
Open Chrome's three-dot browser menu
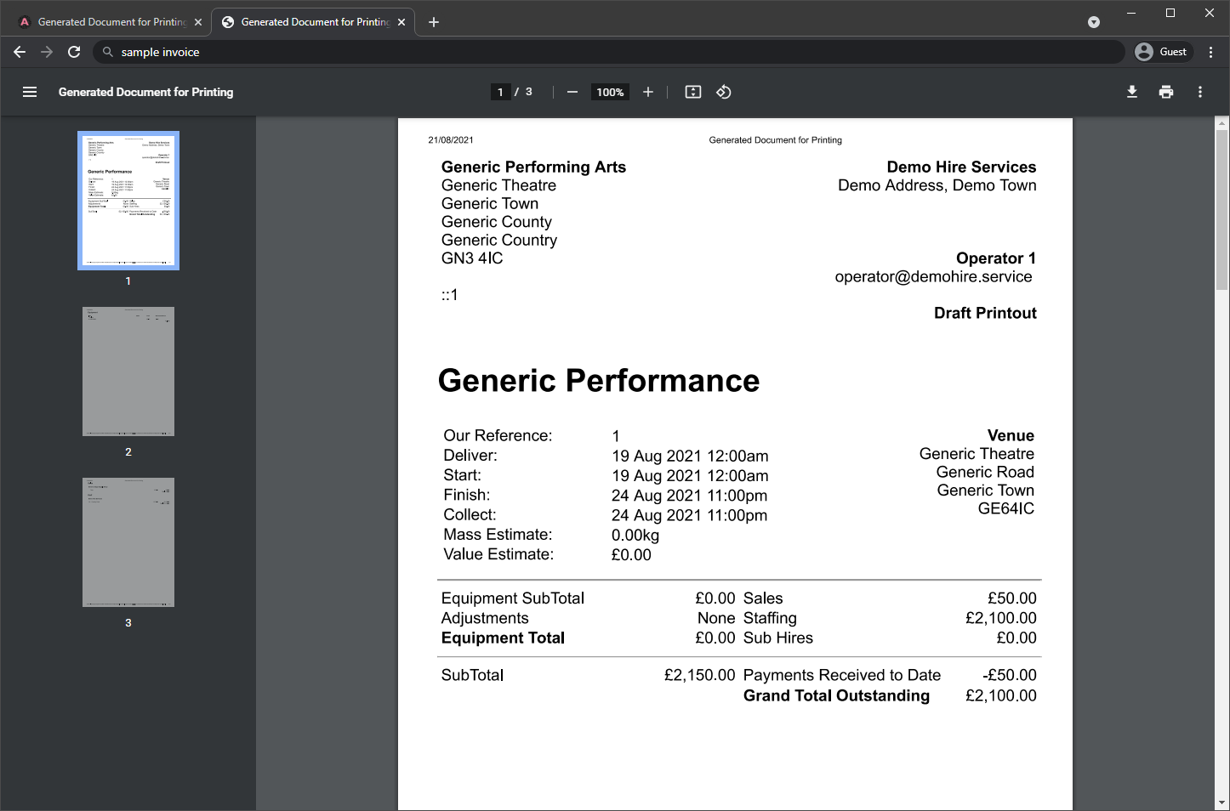[1211, 52]
